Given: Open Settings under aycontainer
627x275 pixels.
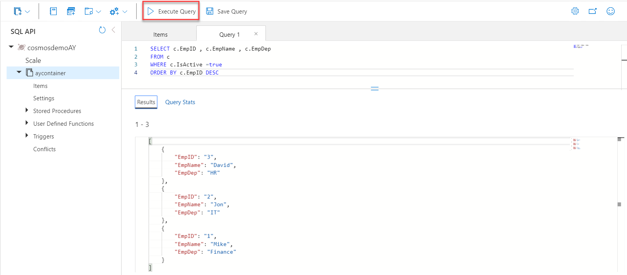Looking at the screenshot, I should coord(44,98).
